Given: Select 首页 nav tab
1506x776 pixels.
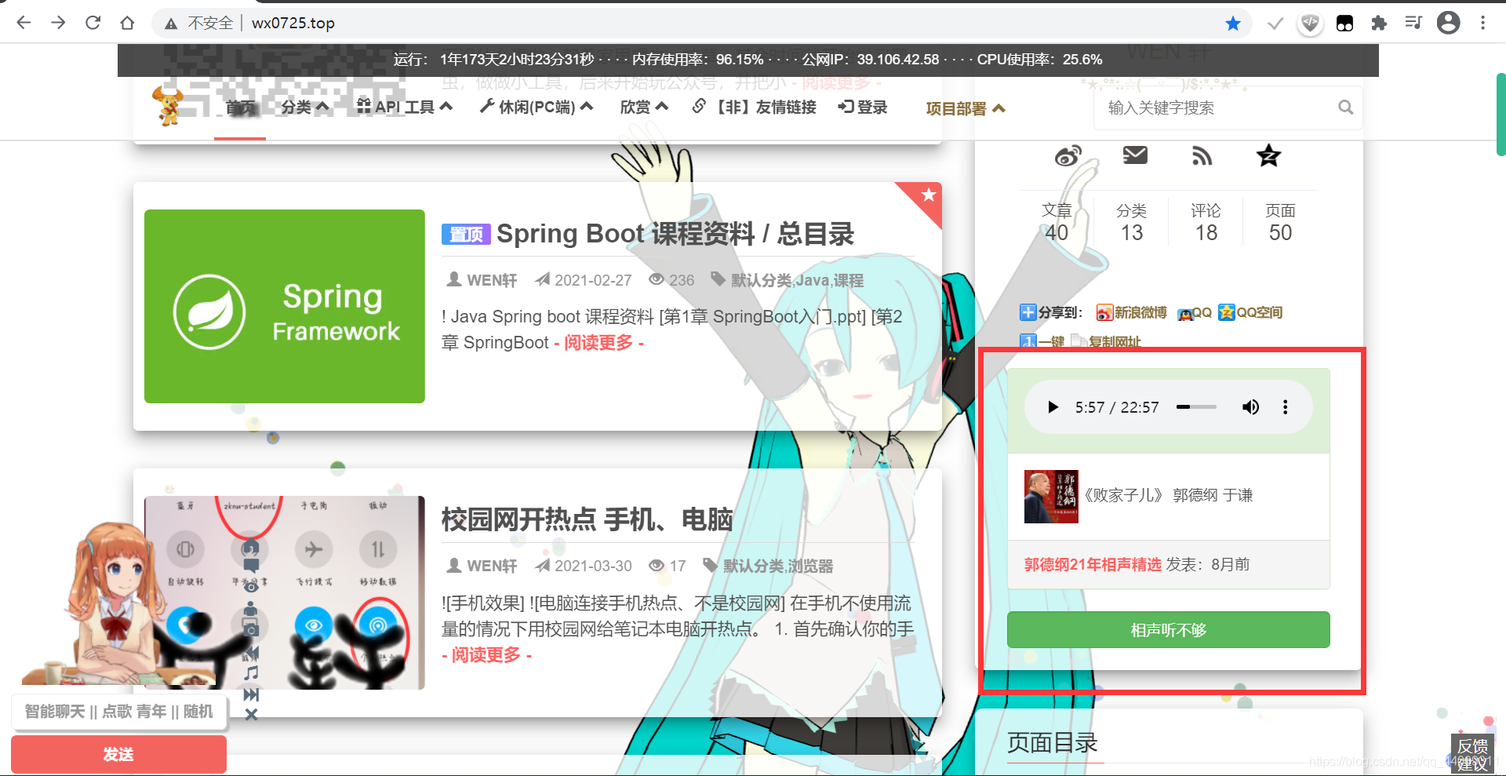Looking at the screenshot, I should click(x=241, y=107).
